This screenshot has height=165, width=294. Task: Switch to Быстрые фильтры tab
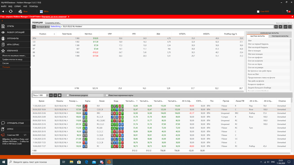(x=257, y=36)
